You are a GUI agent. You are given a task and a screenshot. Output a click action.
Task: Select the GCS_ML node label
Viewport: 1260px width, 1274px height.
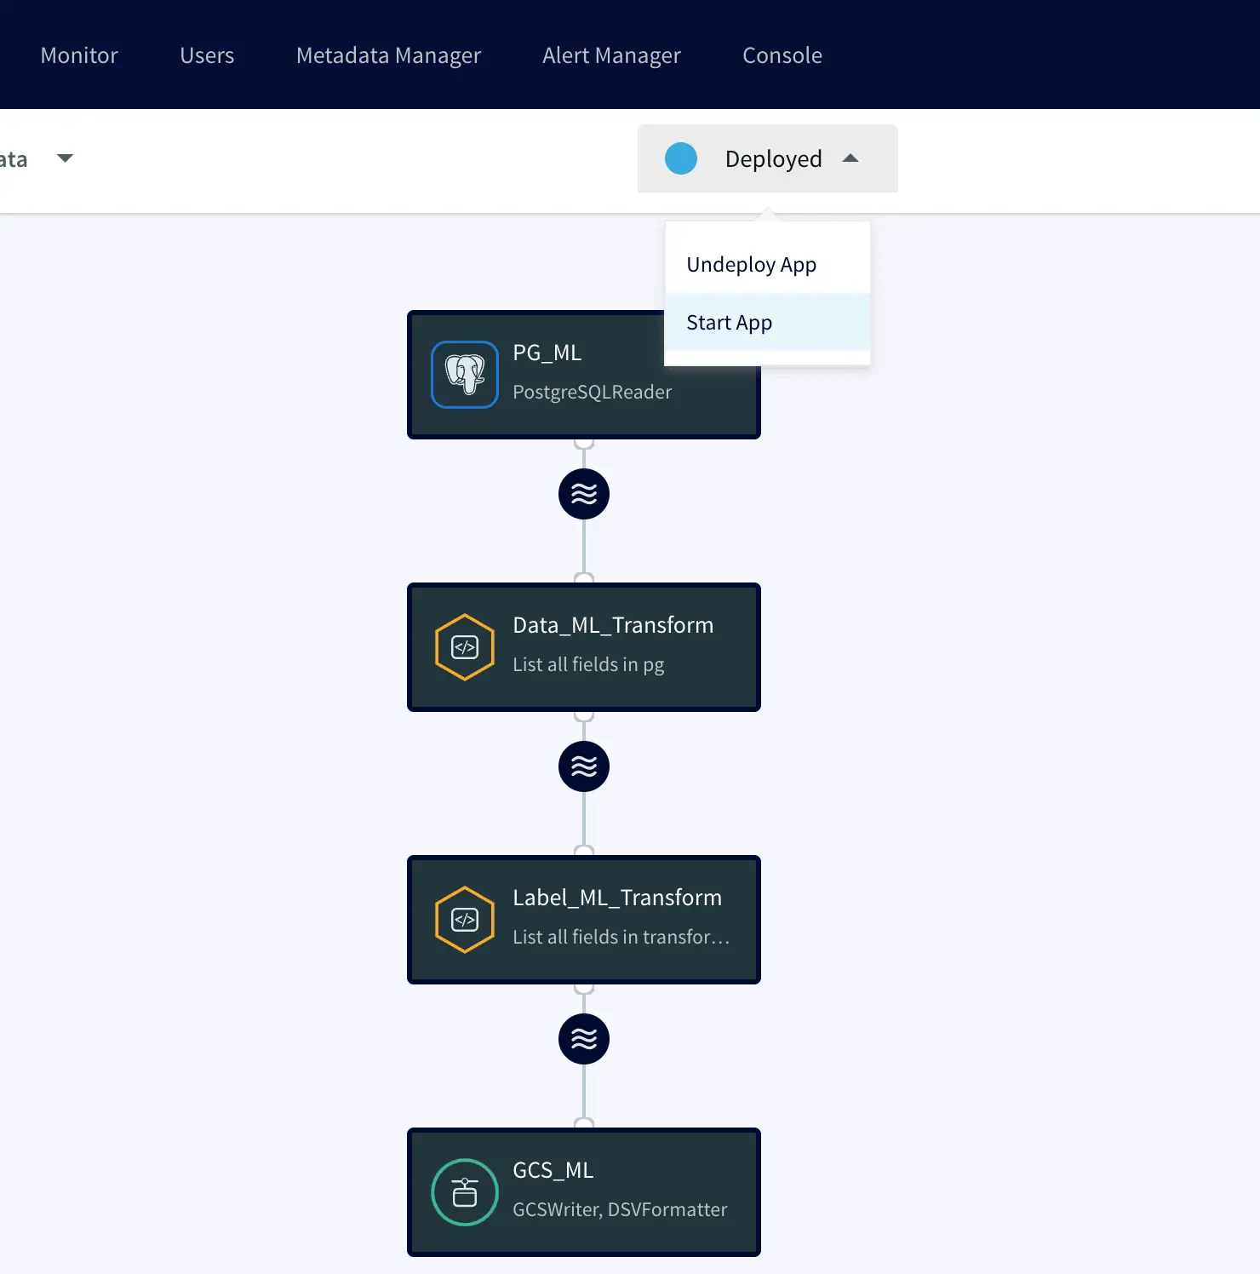(x=553, y=1170)
